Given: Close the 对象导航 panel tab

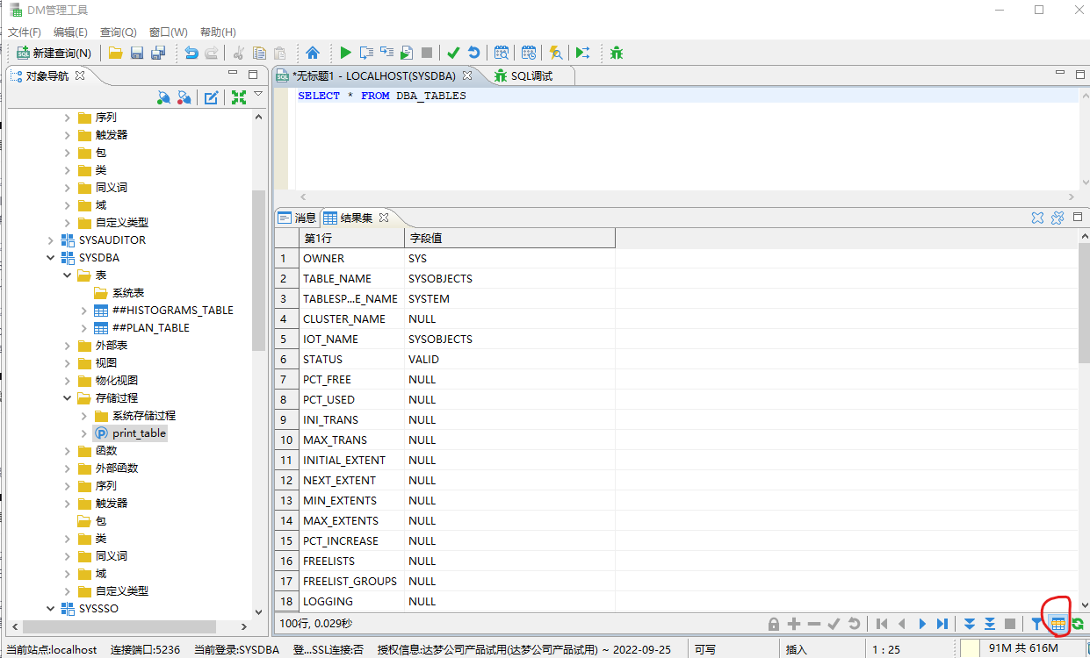Looking at the screenshot, I should 80,75.
